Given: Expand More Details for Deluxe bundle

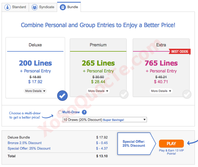Looking at the screenshot, I should [35, 91].
